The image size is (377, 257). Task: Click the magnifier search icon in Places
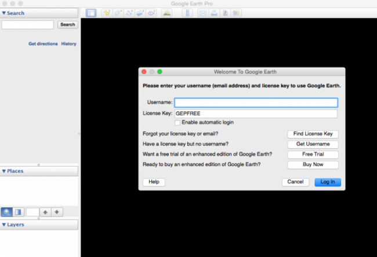(x=6, y=212)
